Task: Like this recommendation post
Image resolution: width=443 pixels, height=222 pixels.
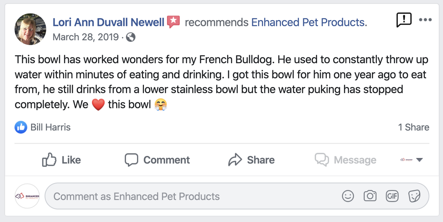Action: tap(62, 160)
